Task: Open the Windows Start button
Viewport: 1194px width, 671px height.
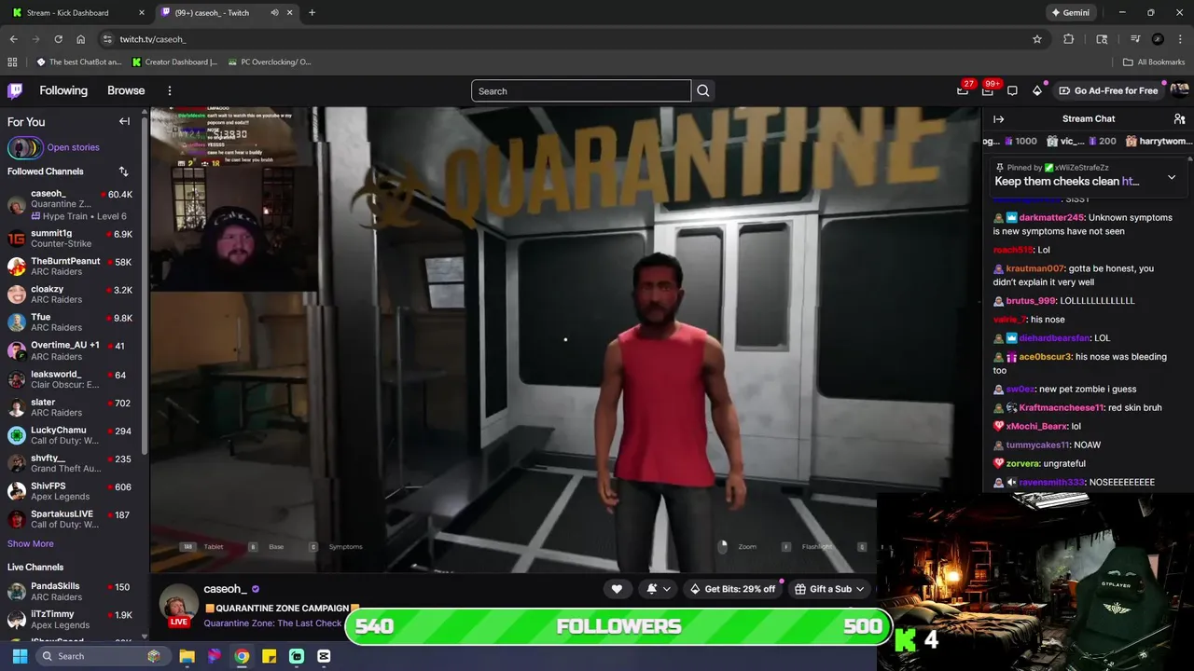Action: (20, 656)
